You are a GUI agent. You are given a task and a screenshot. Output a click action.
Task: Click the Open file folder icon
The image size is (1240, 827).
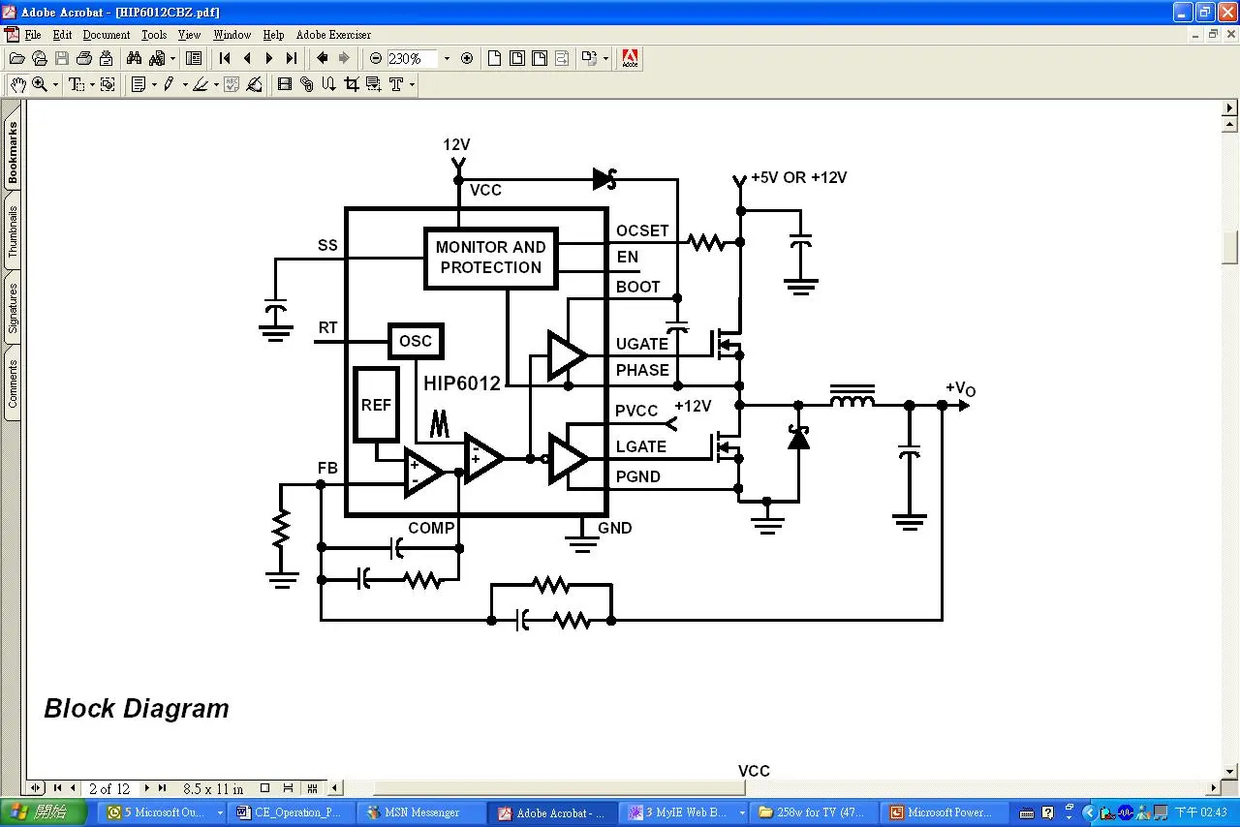point(17,58)
